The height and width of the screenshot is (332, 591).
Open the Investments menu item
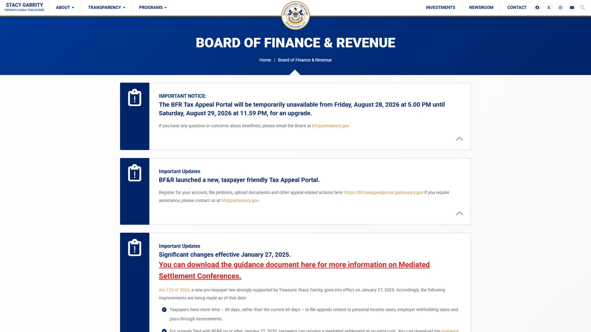pyautogui.click(x=440, y=7)
